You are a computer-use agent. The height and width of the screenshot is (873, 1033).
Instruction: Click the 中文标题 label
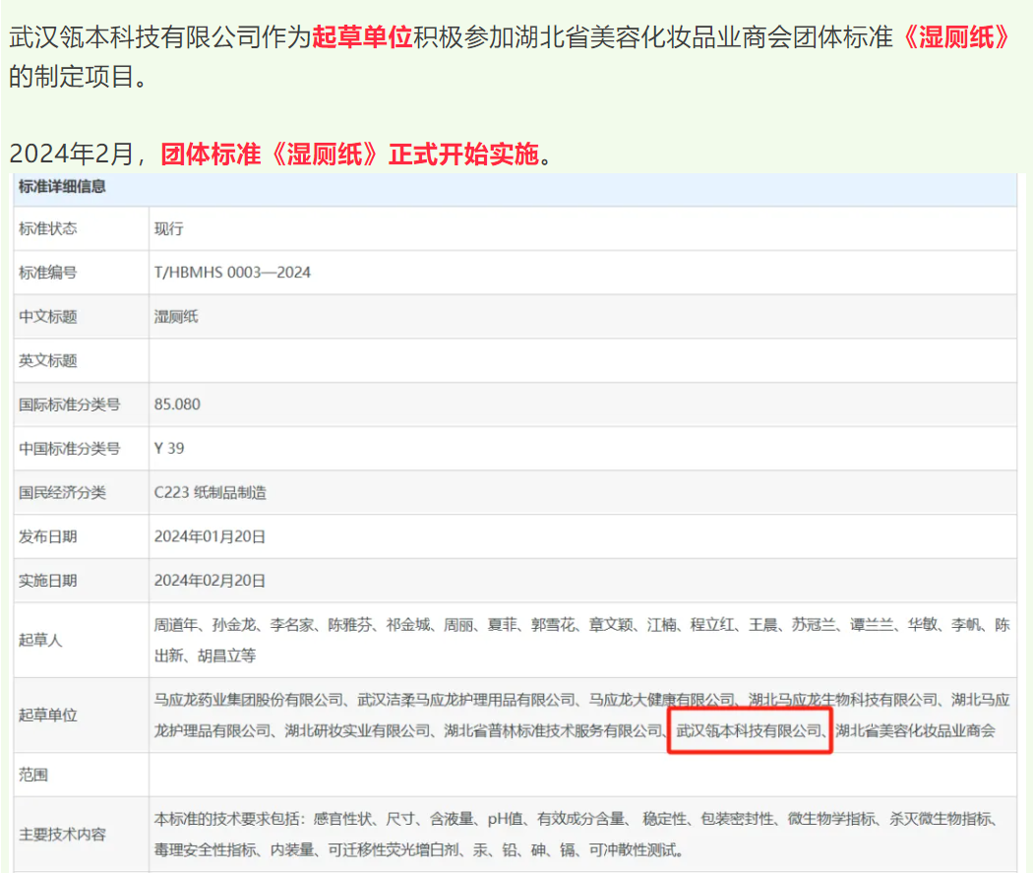pyautogui.click(x=48, y=316)
